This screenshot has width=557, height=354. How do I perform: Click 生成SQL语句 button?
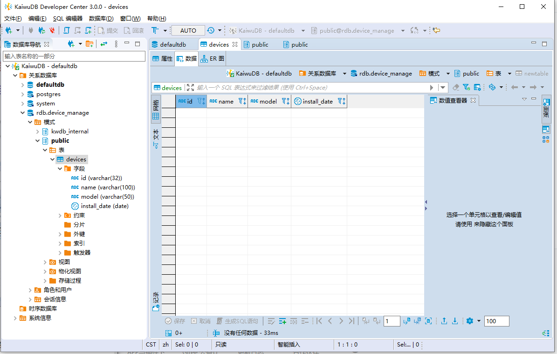point(237,321)
